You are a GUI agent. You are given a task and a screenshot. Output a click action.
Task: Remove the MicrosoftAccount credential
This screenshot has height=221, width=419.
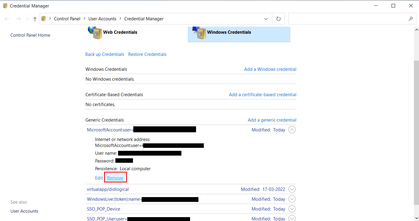(x=115, y=178)
